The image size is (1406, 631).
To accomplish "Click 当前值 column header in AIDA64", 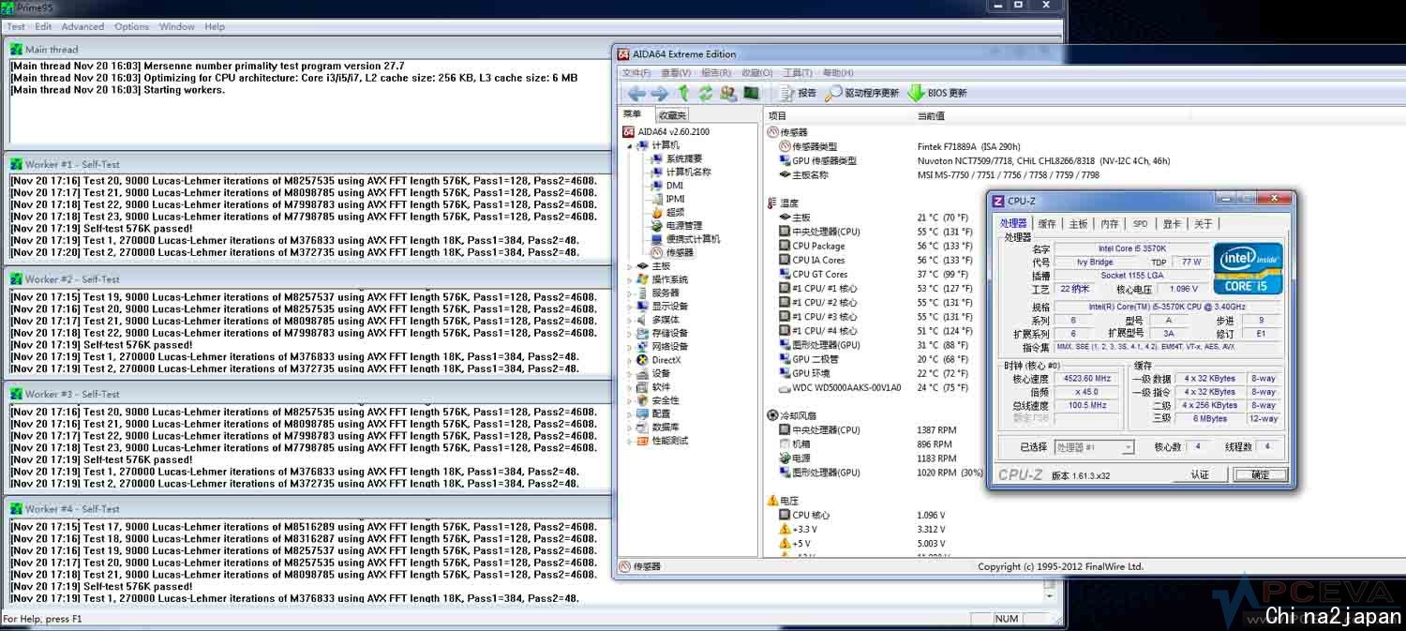I will coord(931,115).
